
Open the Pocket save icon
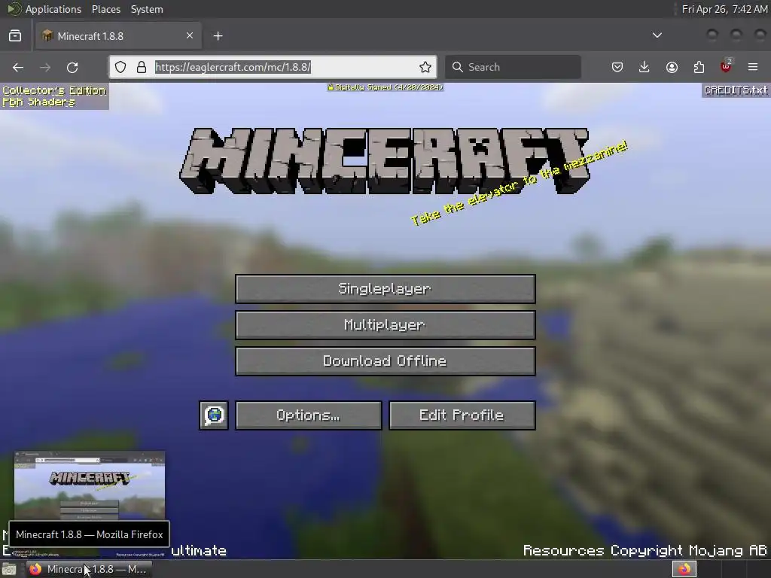tap(617, 67)
